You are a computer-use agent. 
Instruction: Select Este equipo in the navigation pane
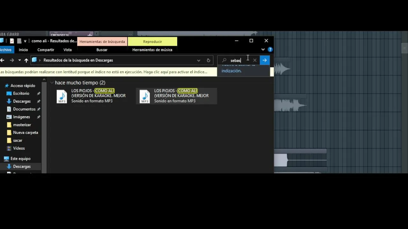pyautogui.click(x=20, y=158)
